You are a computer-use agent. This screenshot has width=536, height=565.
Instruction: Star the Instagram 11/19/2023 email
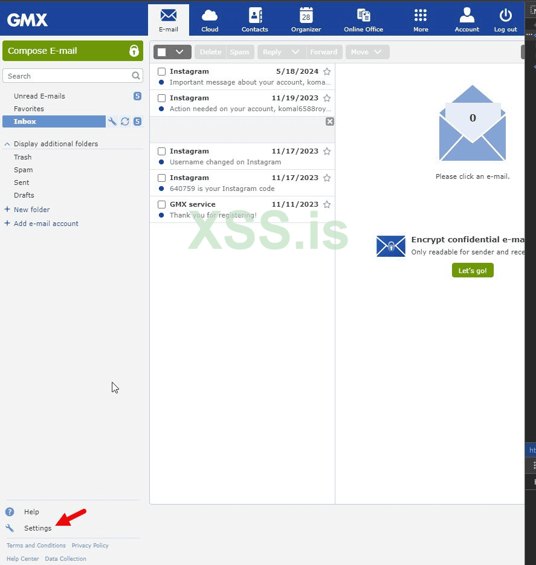tap(327, 98)
